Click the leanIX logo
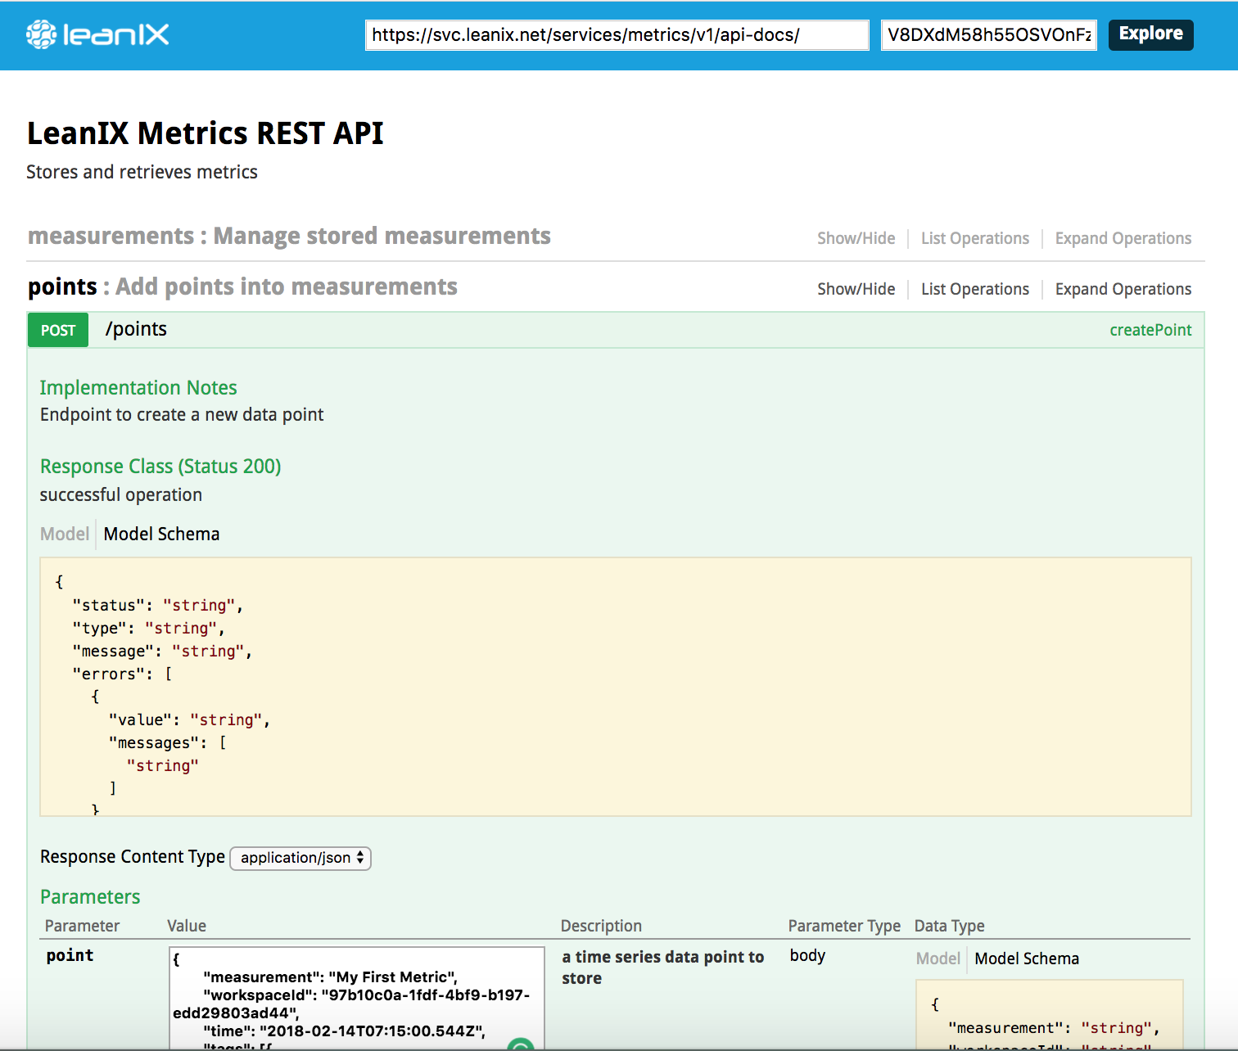The image size is (1238, 1051). click(x=97, y=34)
